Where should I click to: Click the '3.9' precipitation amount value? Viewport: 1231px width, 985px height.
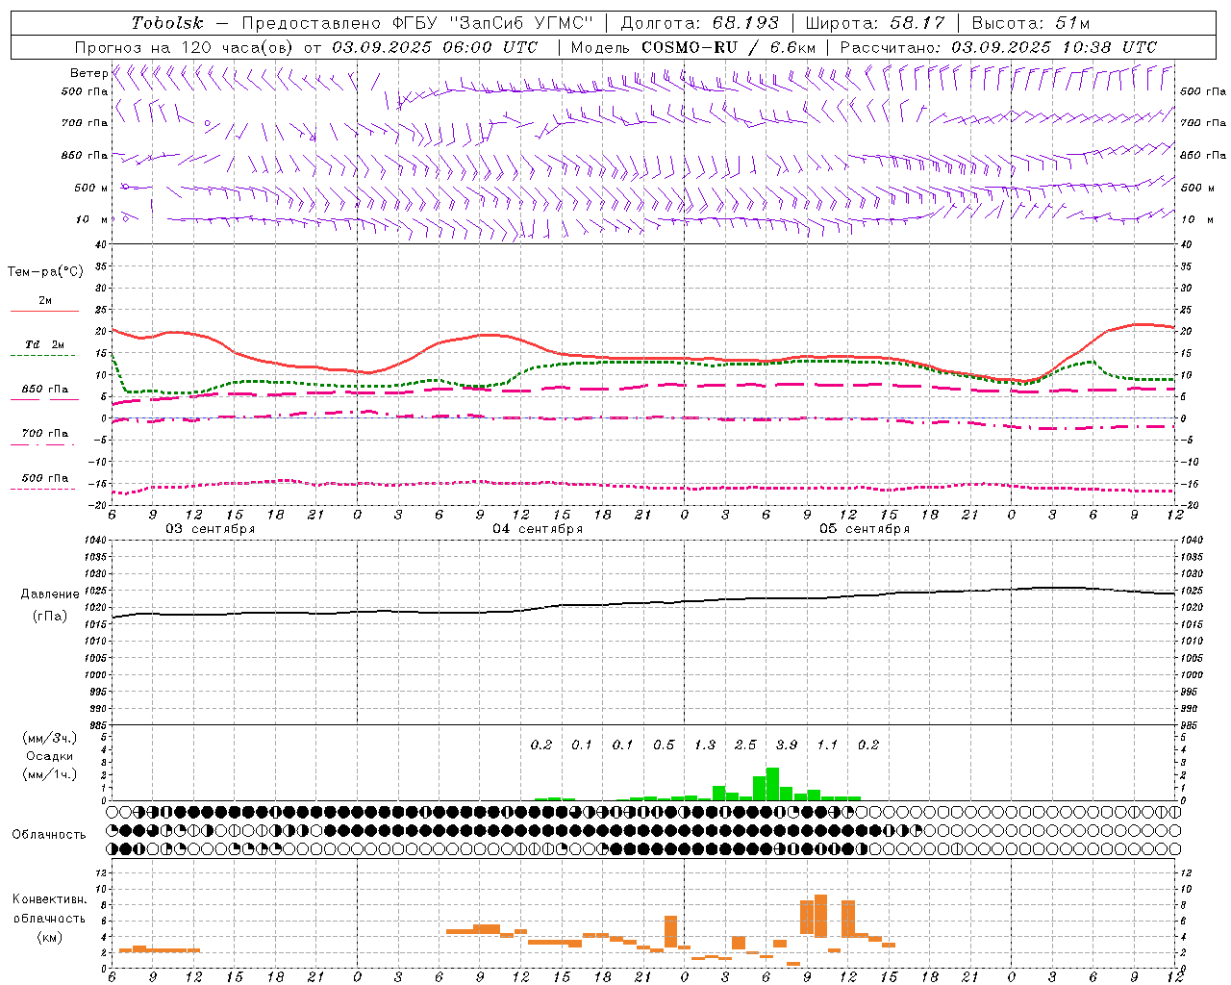[787, 745]
